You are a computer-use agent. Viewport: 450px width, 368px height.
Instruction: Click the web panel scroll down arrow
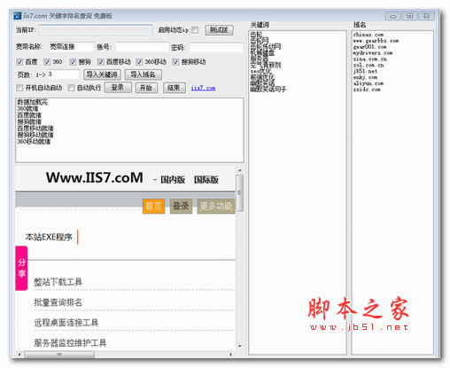tap(240, 346)
